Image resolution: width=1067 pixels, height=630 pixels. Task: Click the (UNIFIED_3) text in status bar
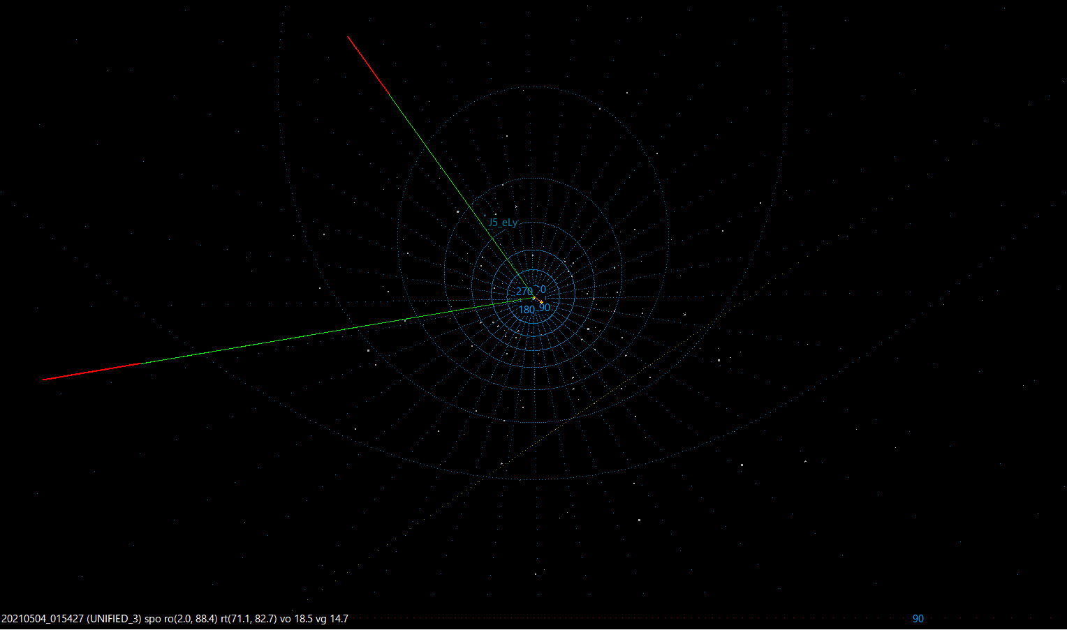(114, 619)
